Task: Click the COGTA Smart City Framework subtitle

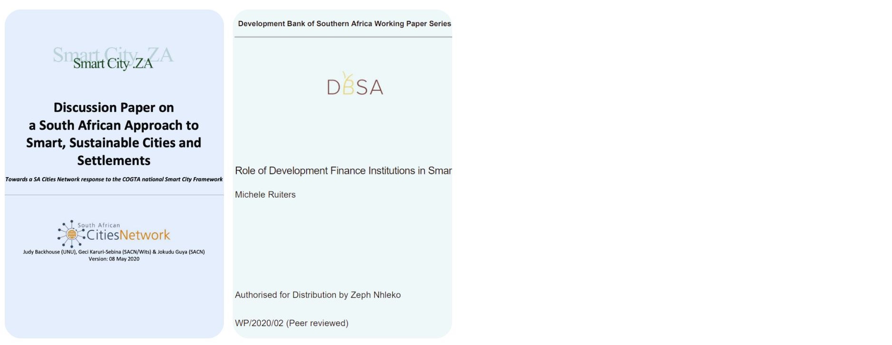Action: (114, 179)
